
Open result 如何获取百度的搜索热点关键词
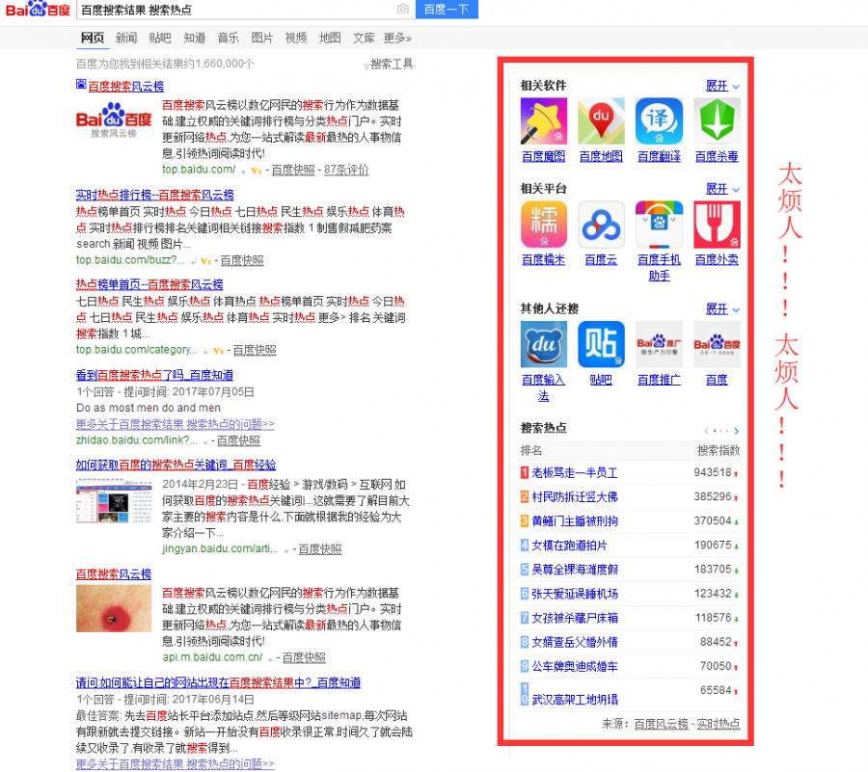click(x=176, y=466)
